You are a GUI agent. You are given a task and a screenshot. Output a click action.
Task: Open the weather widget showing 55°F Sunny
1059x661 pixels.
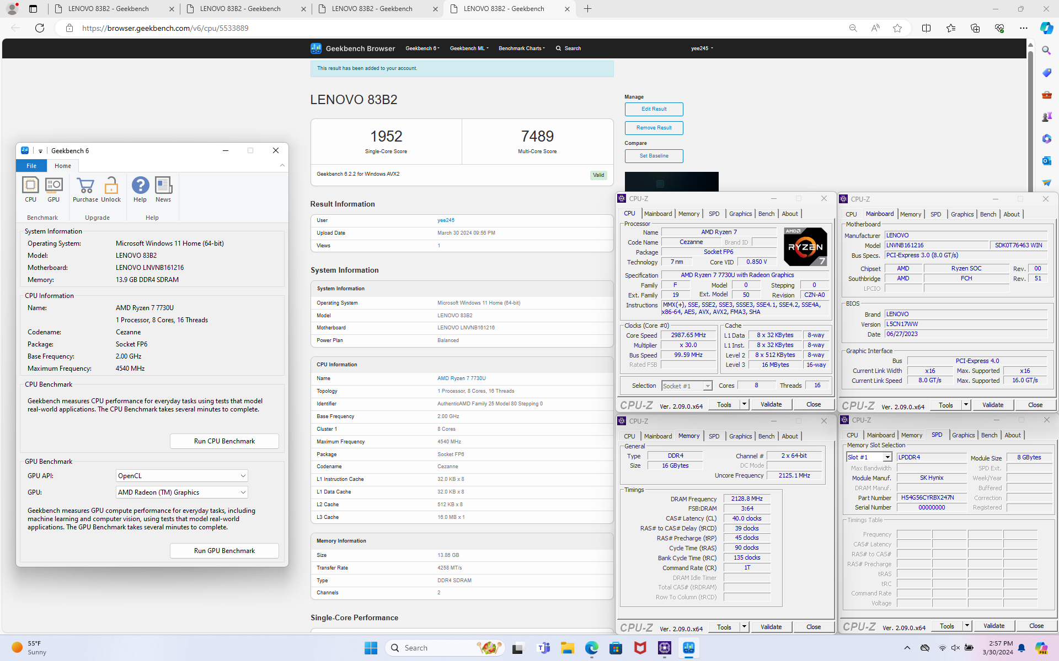(x=30, y=648)
